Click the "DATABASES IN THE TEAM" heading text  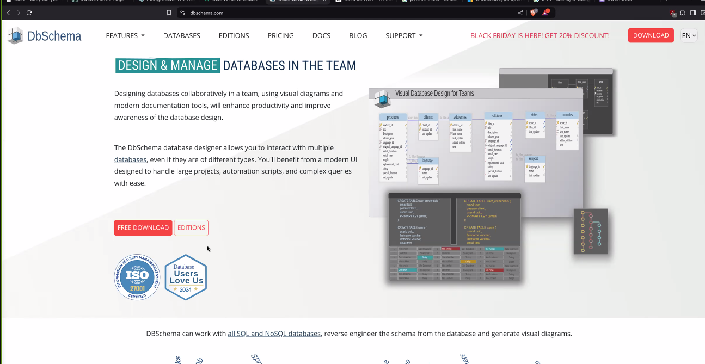click(290, 66)
